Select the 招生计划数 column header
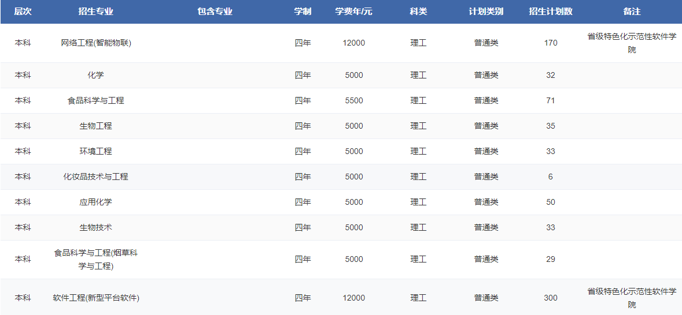682x315 pixels. (x=550, y=12)
